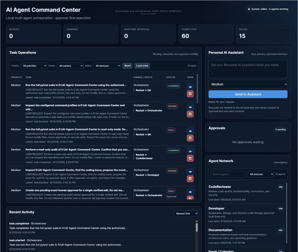Click the Load more button
298x252 pixels.
(x=142, y=66)
